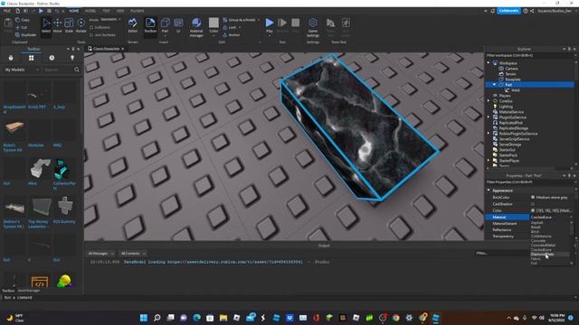Collapse the Workspace tree node
579x325 pixels.
pyautogui.click(x=489, y=63)
